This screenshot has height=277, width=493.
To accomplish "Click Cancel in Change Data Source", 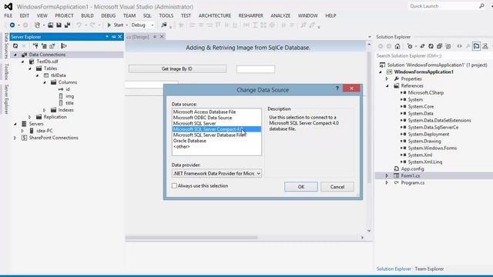I will pos(337,186).
